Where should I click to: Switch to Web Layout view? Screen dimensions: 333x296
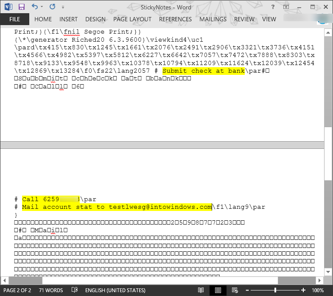click(x=233, y=290)
